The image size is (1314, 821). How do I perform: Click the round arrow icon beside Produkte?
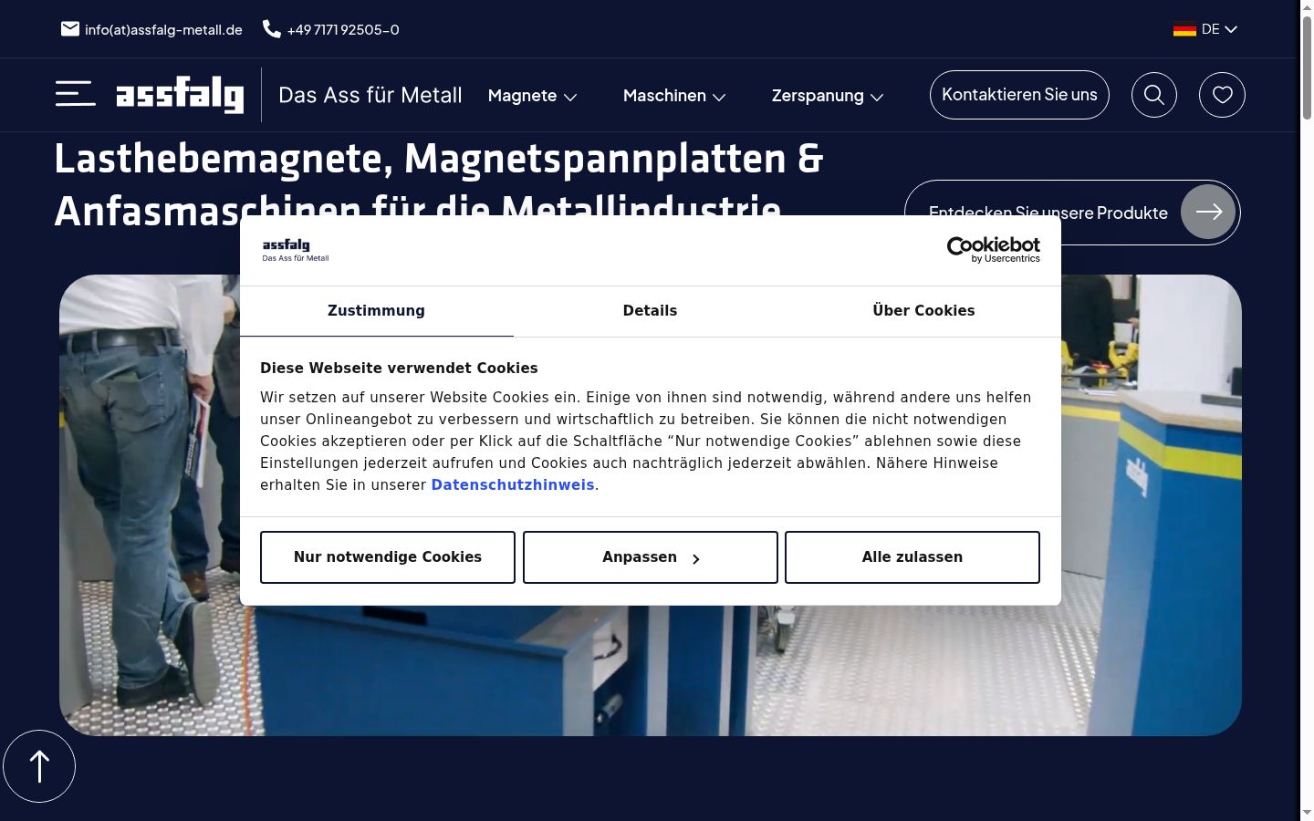pyautogui.click(x=1208, y=212)
